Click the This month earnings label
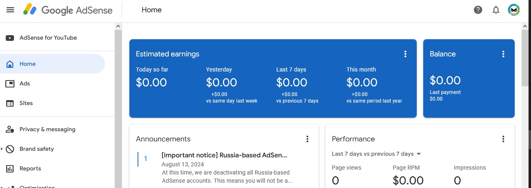Screen dimensions: 531x188 [x=361, y=69]
